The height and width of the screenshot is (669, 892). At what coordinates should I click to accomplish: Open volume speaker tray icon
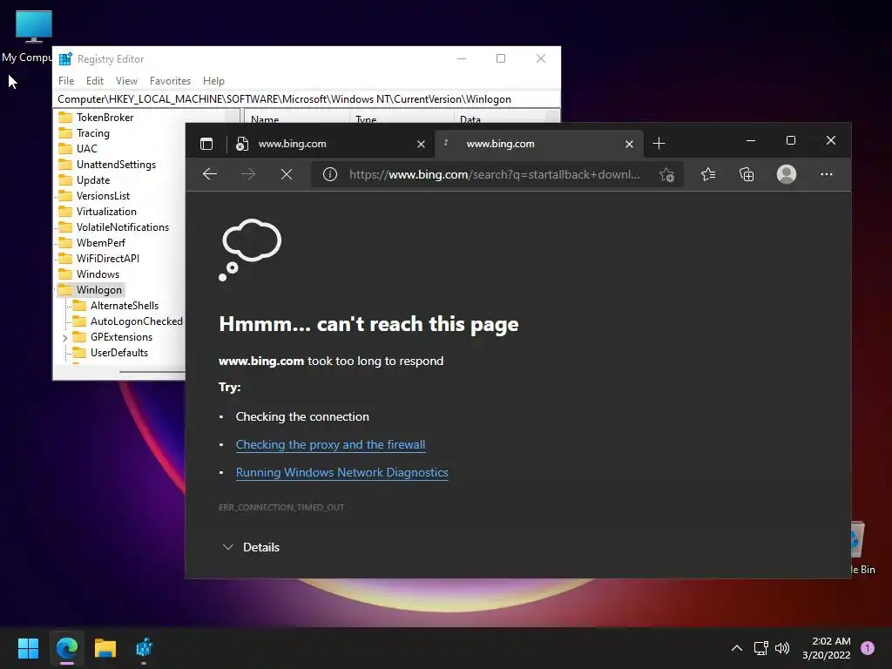782,648
